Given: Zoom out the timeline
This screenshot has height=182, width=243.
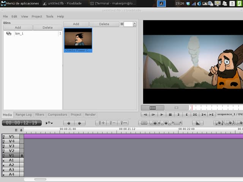Looking at the screenshot, I should [112, 123].
